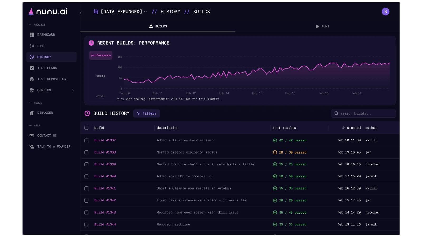Image resolution: width=422 pixels, height=237 pixels.
Task: Click the author column header
Action: coord(371,128)
